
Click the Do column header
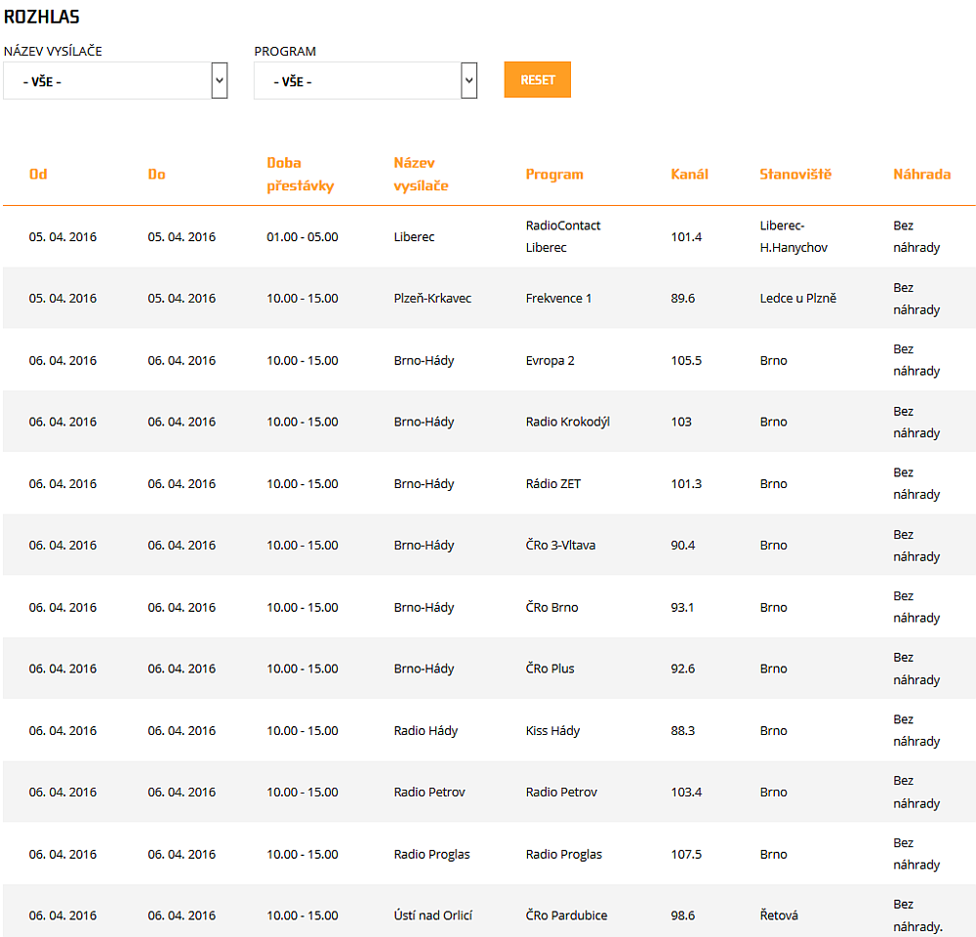156,175
